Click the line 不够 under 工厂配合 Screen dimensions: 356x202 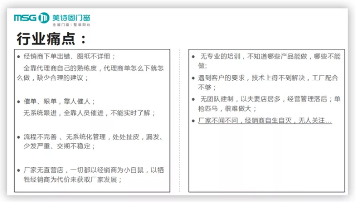207,87
